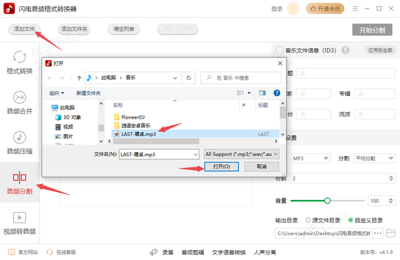400x260 pixels.
Task: Click 添加文件 add file button
Action: [24, 29]
